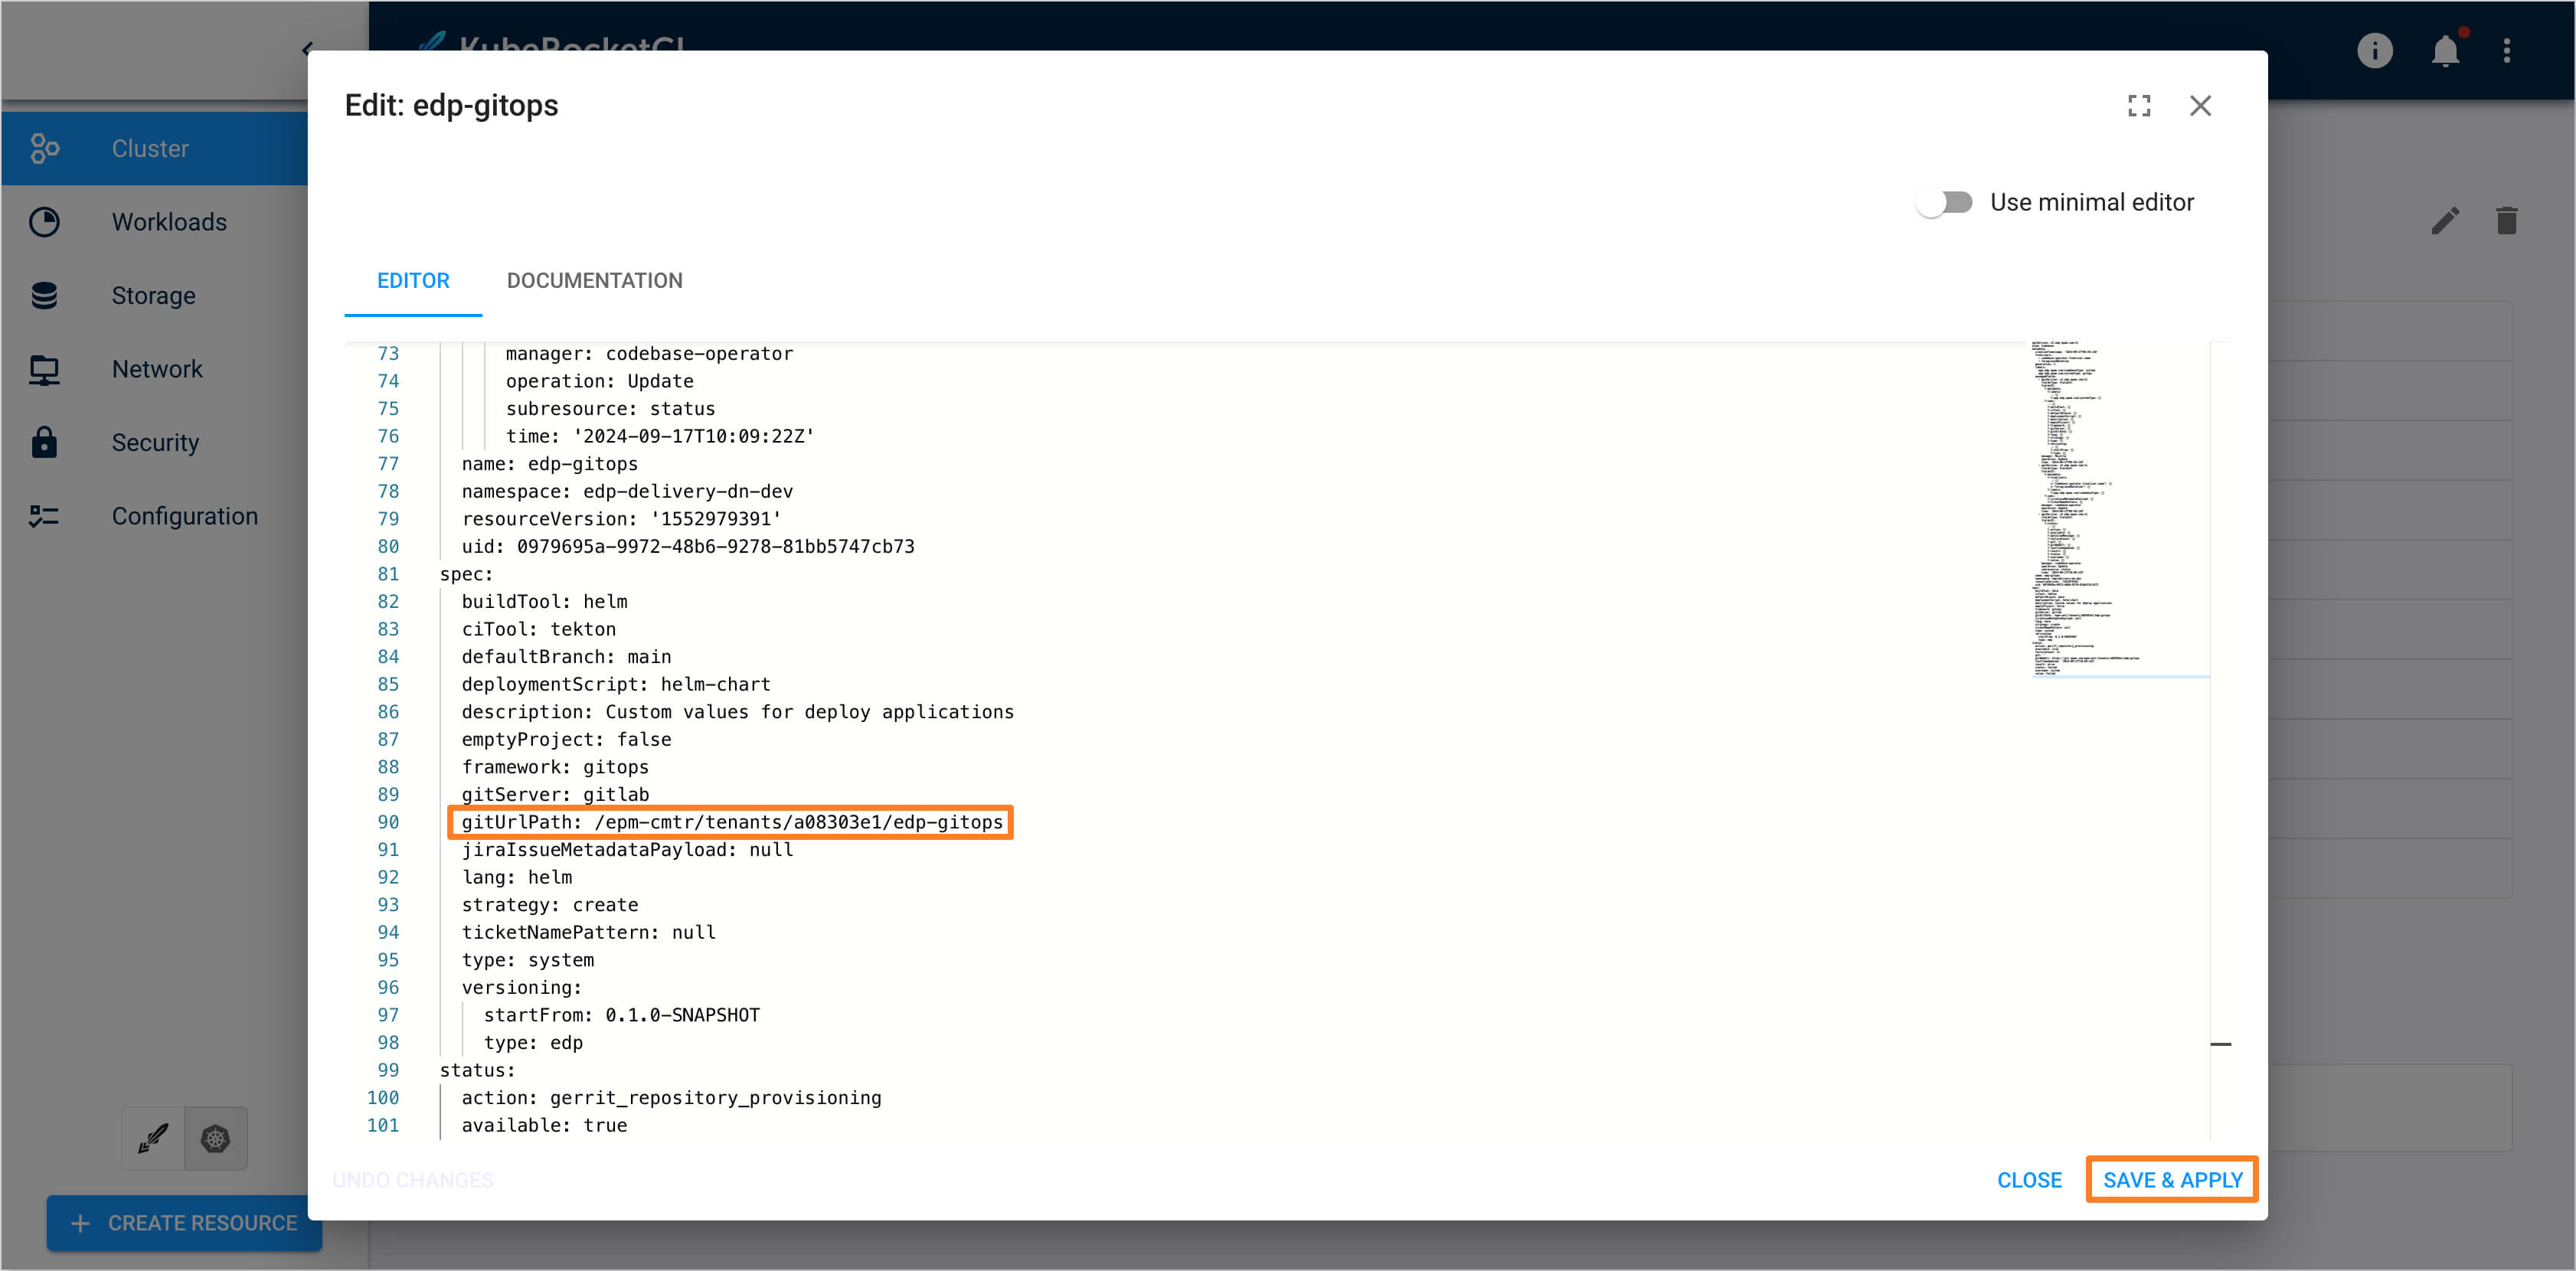Expand the dialog to fullscreen
This screenshot has height=1271, width=2576.
(2139, 105)
